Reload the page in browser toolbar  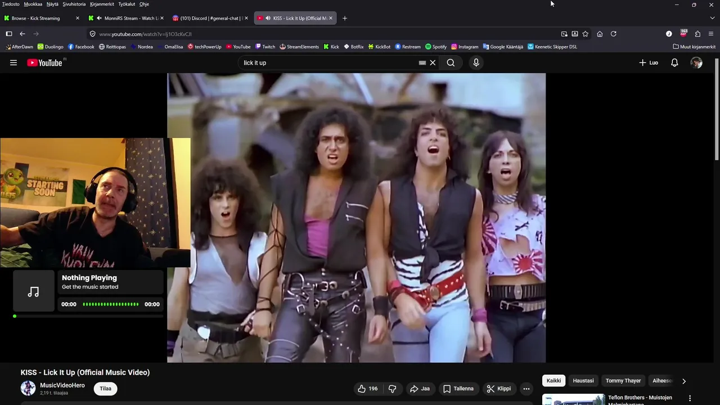pos(614,34)
